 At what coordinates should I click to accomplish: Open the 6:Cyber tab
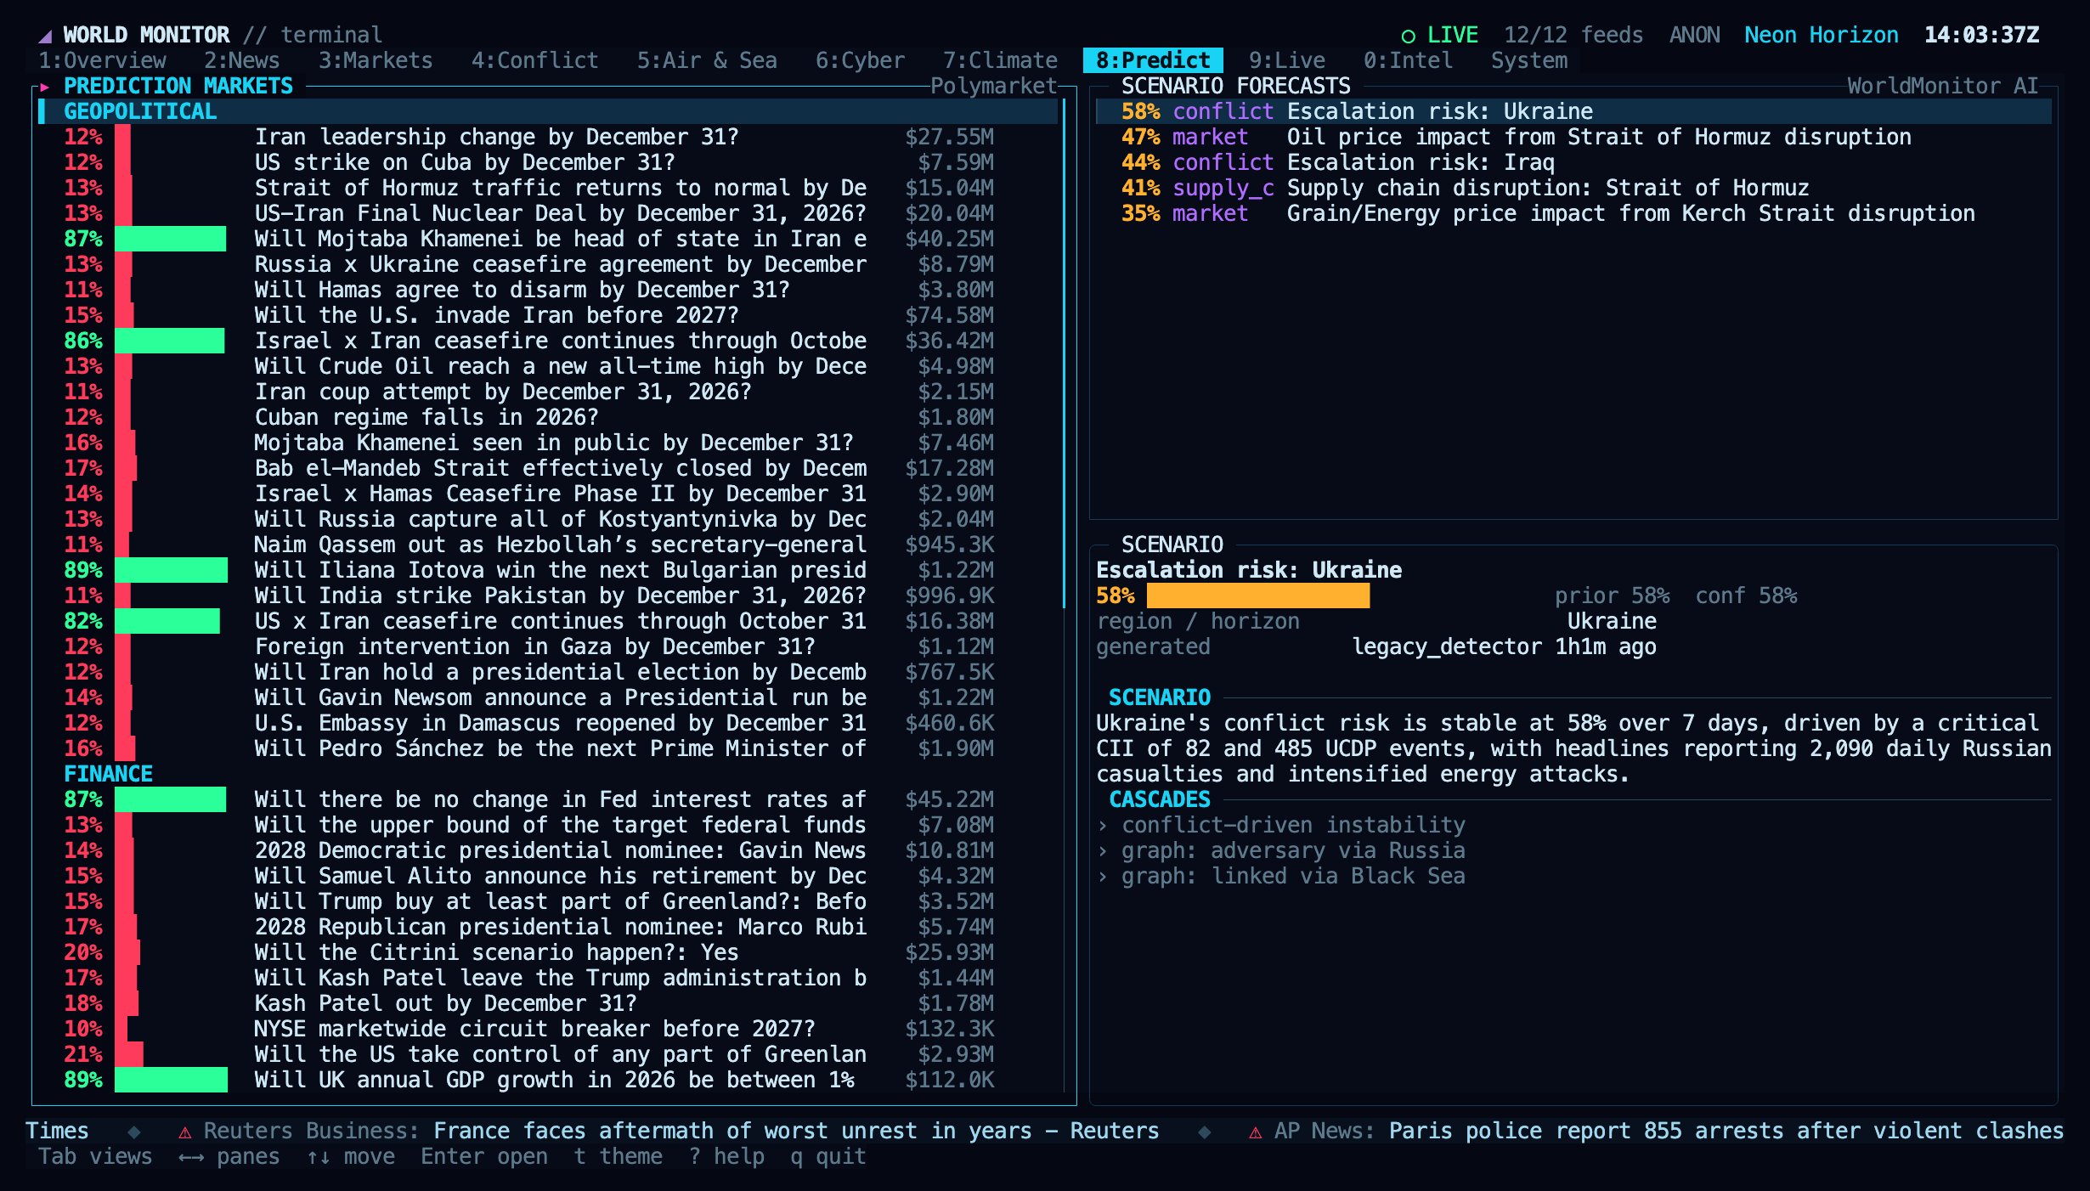click(x=861, y=60)
